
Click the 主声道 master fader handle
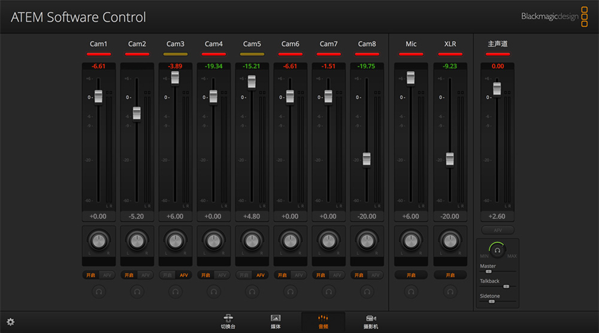[x=497, y=89]
